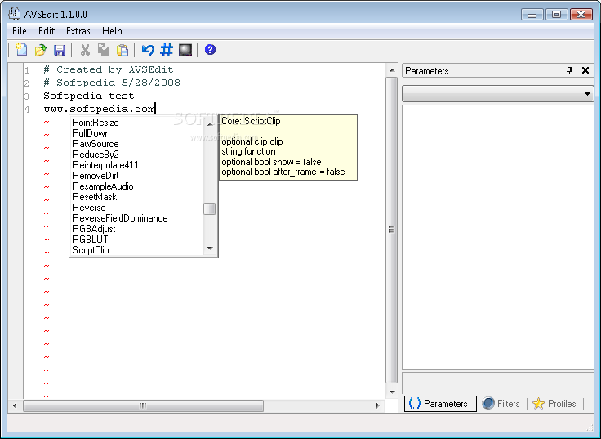Close the AVSEdit window
Viewport: 601px width, 439px height.
(x=581, y=15)
